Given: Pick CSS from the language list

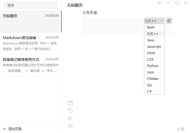Looking at the screenshot, I should pos(154,59).
